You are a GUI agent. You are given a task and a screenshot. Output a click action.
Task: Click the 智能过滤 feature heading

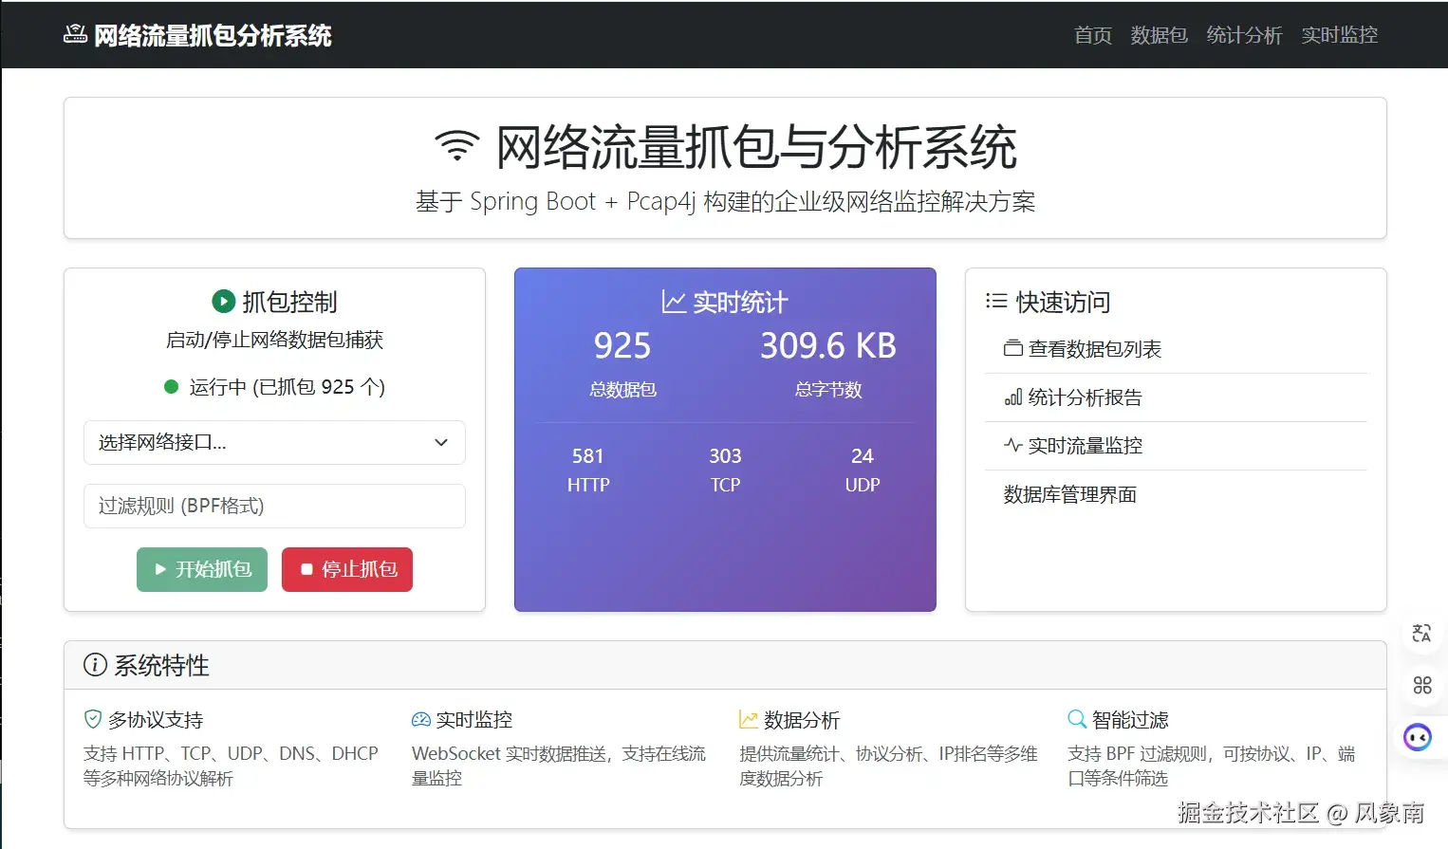(1130, 720)
